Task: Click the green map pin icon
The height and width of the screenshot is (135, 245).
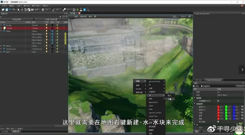Action: pyautogui.click(x=78, y=10)
